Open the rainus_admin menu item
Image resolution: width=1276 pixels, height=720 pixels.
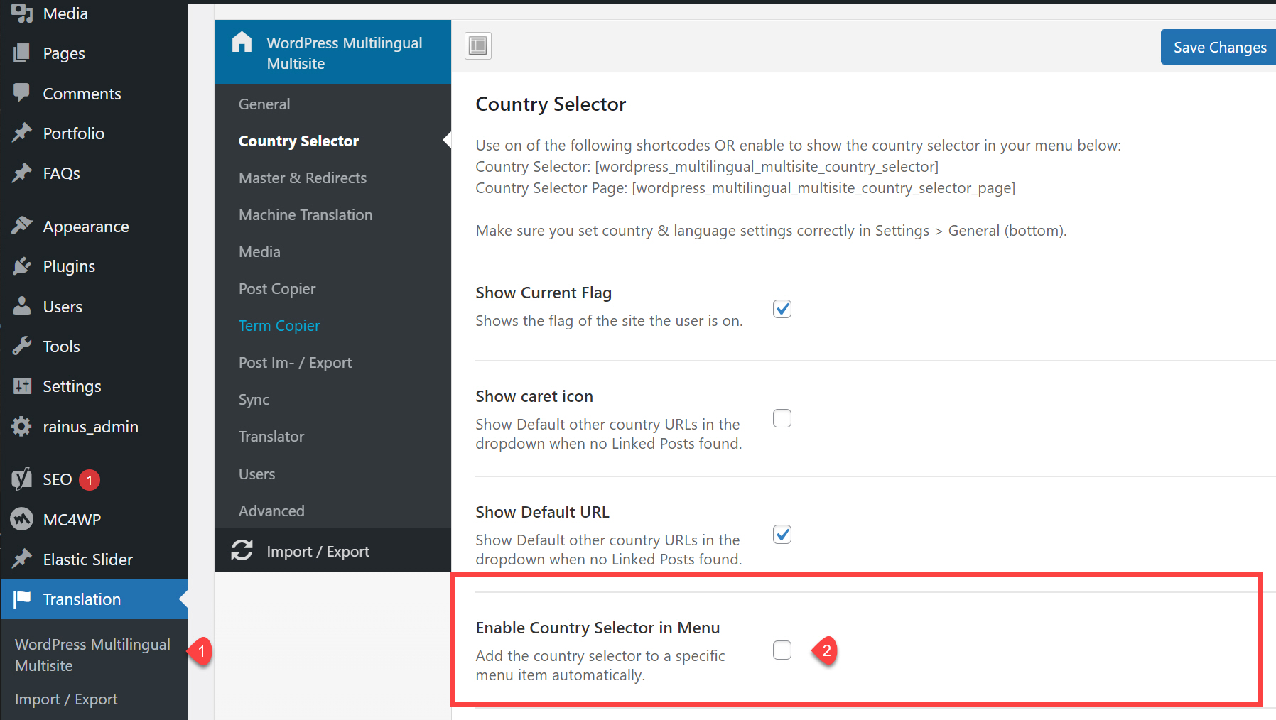pyautogui.click(x=94, y=426)
